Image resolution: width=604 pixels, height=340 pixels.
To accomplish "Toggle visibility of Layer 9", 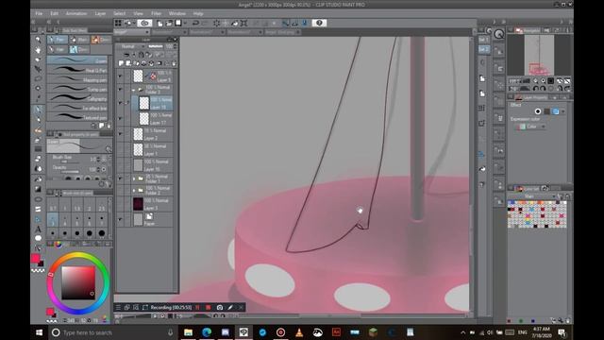I will coord(120,76).
